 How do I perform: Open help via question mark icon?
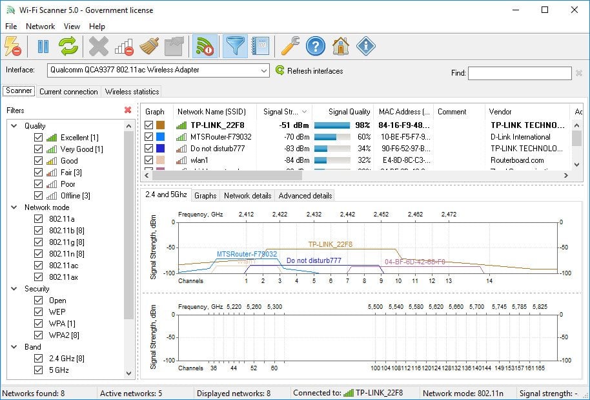point(316,47)
